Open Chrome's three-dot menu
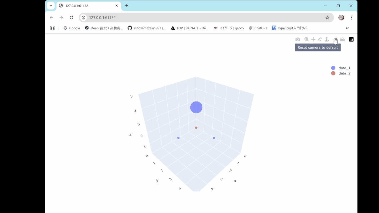This screenshot has width=379, height=213. click(351, 17)
